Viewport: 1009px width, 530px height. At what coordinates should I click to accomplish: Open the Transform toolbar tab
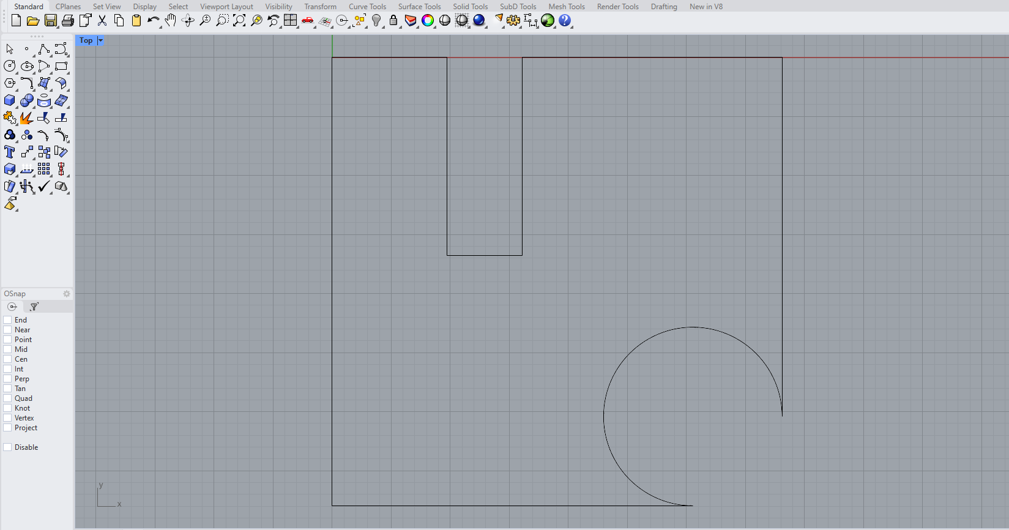[320, 7]
